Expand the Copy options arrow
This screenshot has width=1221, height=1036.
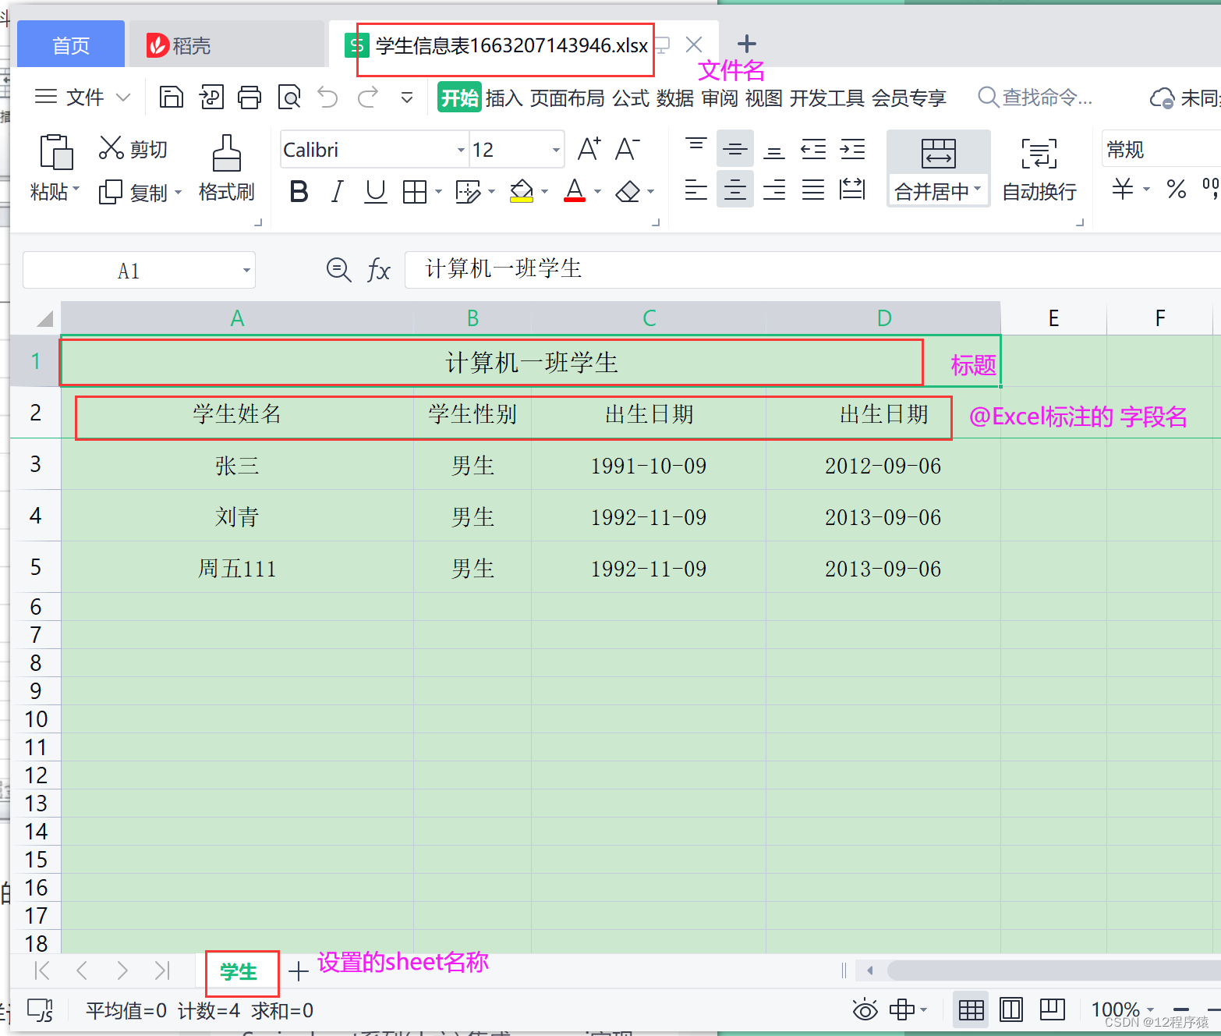pyautogui.click(x=178, y=192)
